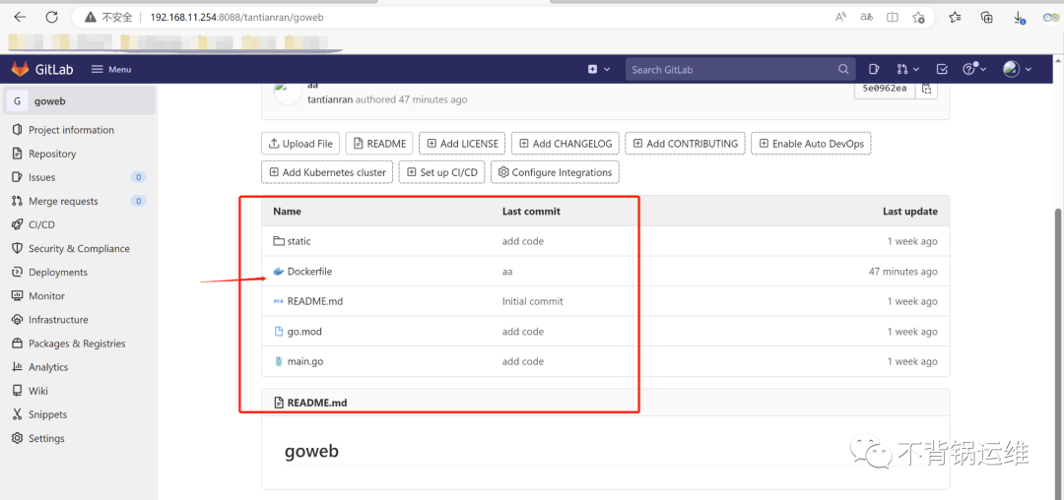Open the Dockerfile file
This screenshot has width=1064, height=500.
[309, 271]
